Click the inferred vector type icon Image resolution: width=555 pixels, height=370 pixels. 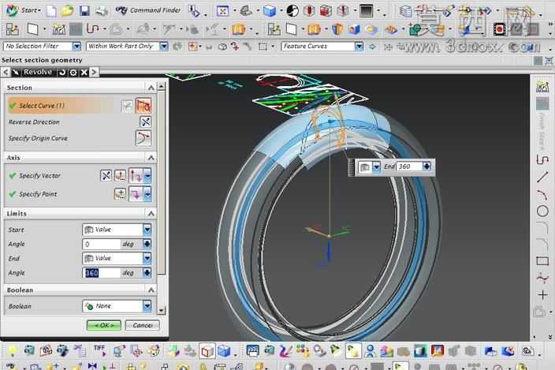pyautogui.click(x=136, y=176)
